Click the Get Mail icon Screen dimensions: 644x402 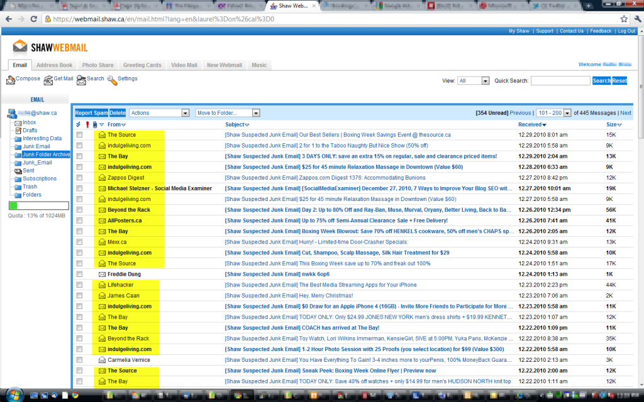coord(48,80)
